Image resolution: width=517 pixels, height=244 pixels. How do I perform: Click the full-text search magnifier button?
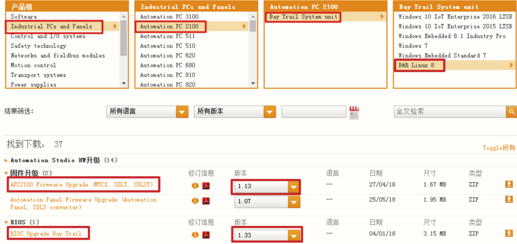point(512,112)
